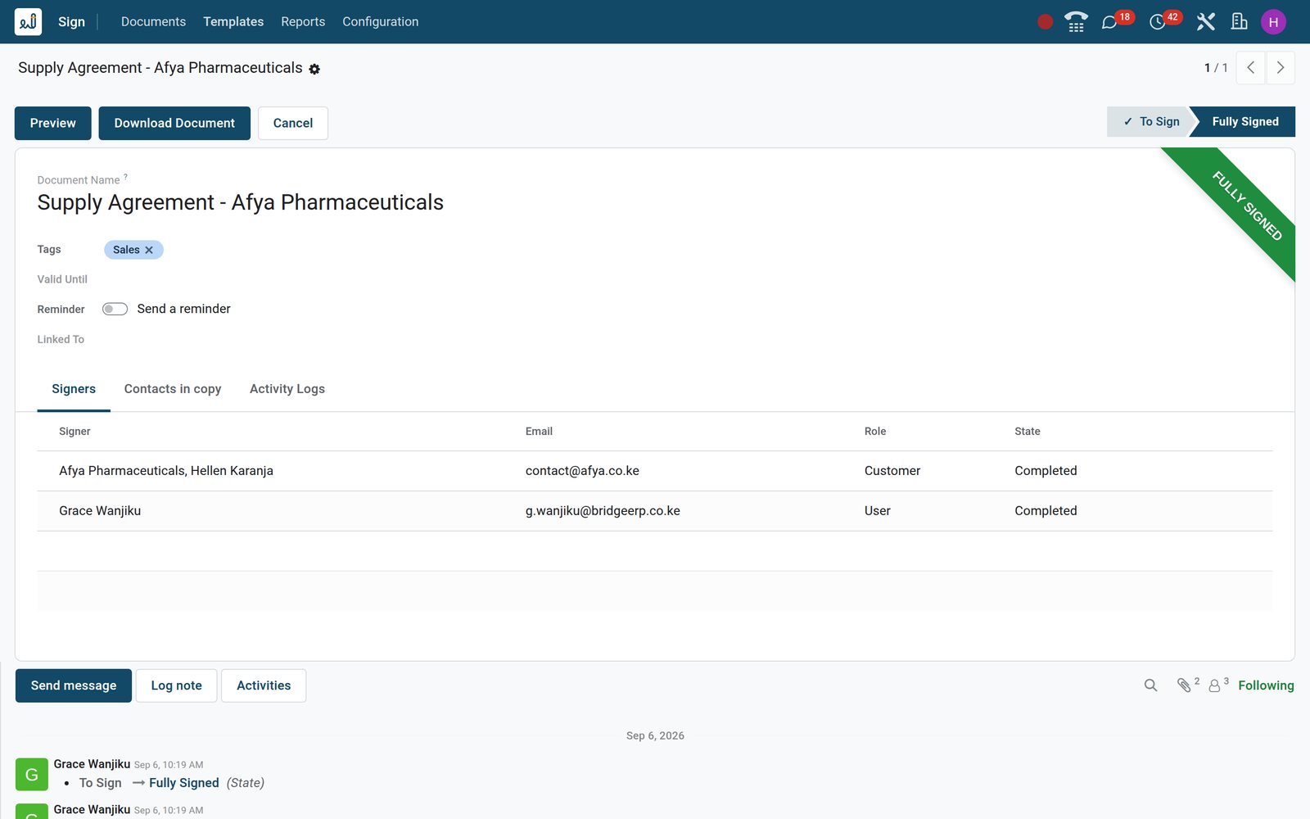
Task: Search chatter messages magnifier icon
Action: coord(1150,686)
